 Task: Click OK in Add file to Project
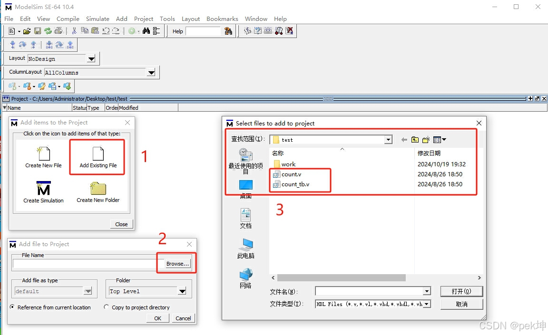[157, 318]
